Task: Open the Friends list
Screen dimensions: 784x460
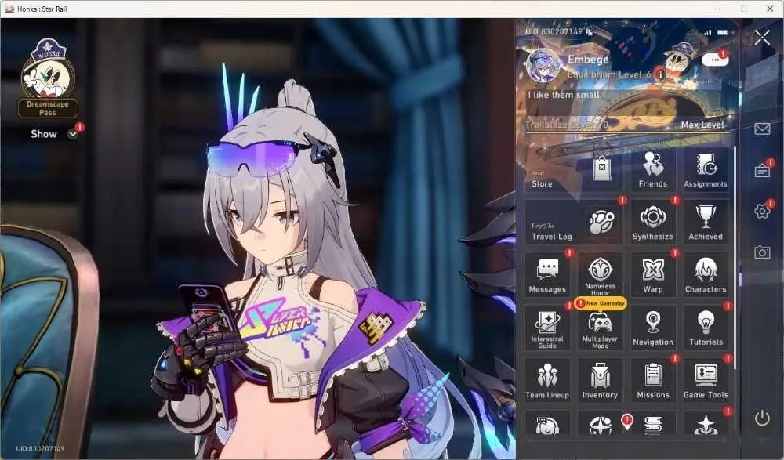Action: (x=652, y=169)
